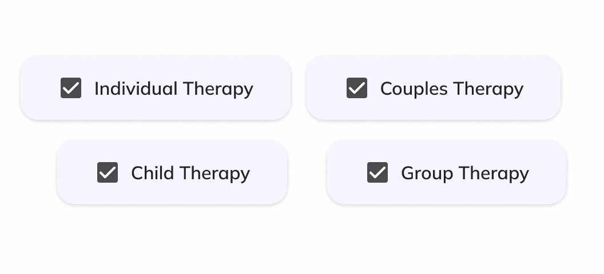Click 'Therapy' in the Group Therapy option
Viewport: 604px width, 274px height.
click(494, 173)
